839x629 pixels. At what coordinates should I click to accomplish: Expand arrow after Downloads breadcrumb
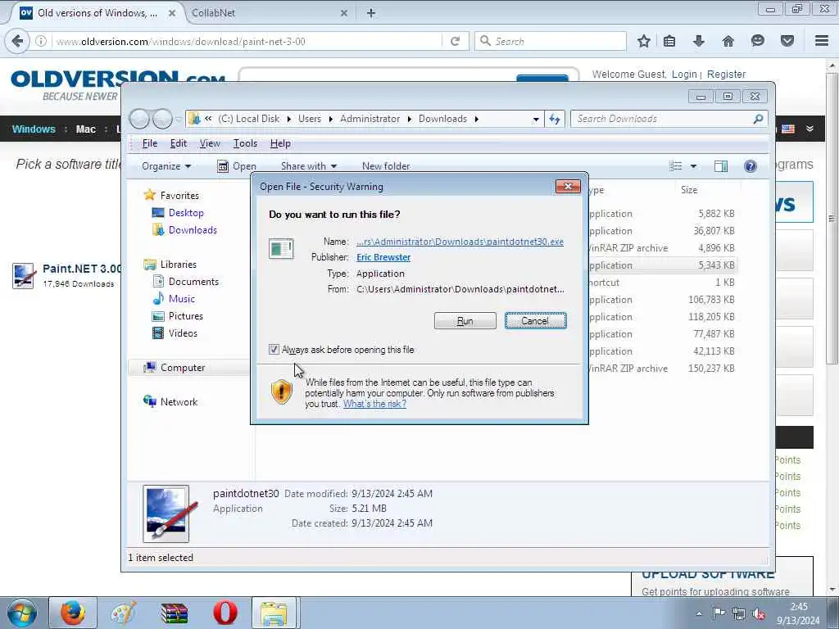coord(476,119)
